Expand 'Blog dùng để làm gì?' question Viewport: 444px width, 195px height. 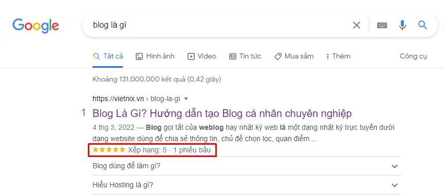(x=247, y=166)
